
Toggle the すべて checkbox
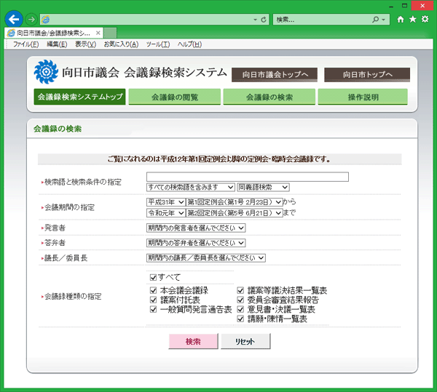pos(153,277)
